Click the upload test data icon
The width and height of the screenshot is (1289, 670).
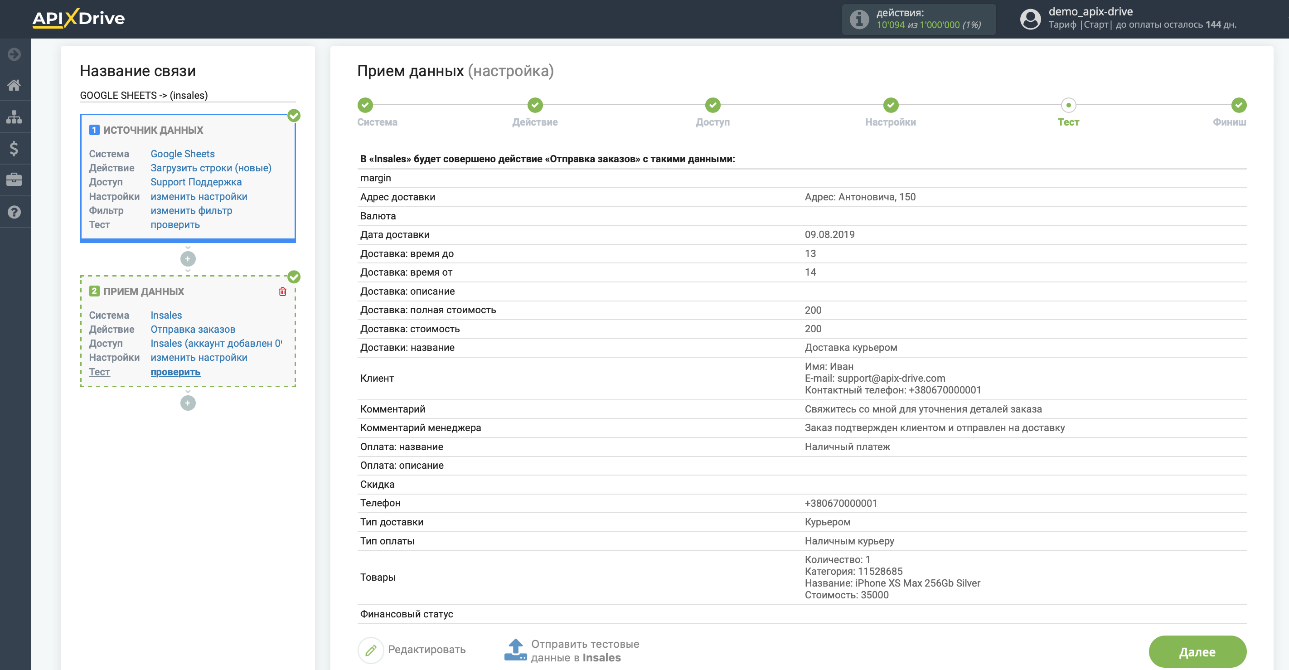point(515,650)
